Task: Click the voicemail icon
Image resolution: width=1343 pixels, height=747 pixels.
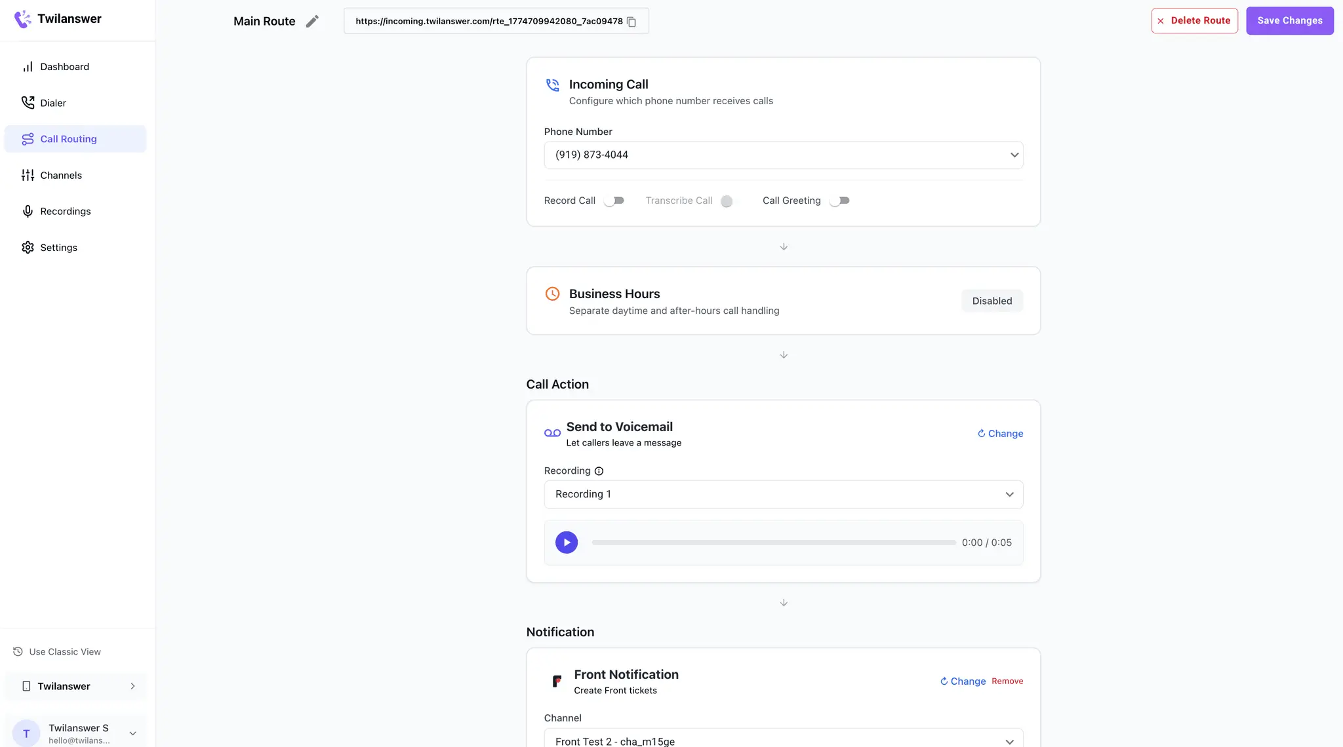Action: (x=552, y=433)
